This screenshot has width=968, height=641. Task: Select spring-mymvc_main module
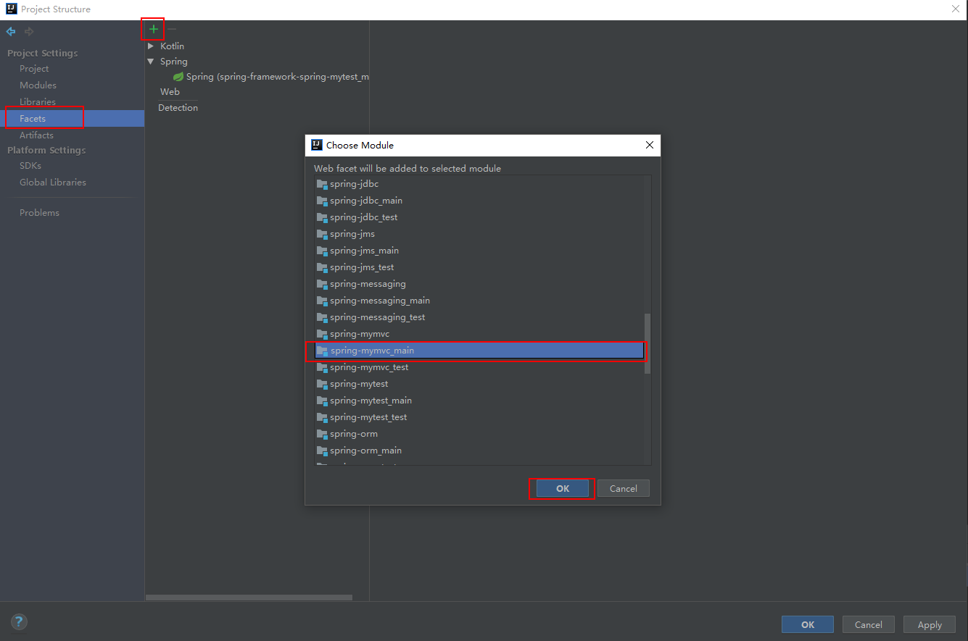479,351
